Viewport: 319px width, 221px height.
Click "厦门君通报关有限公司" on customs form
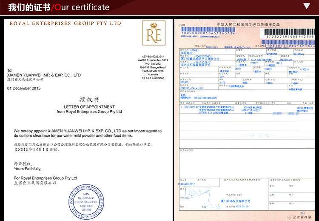235,201
